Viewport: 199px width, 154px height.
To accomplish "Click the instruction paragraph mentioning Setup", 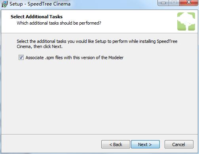I will click(97, 44).
